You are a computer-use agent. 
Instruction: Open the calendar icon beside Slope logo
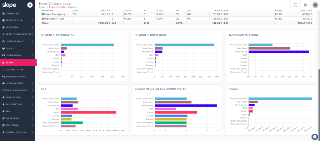(x=30, y=5)
